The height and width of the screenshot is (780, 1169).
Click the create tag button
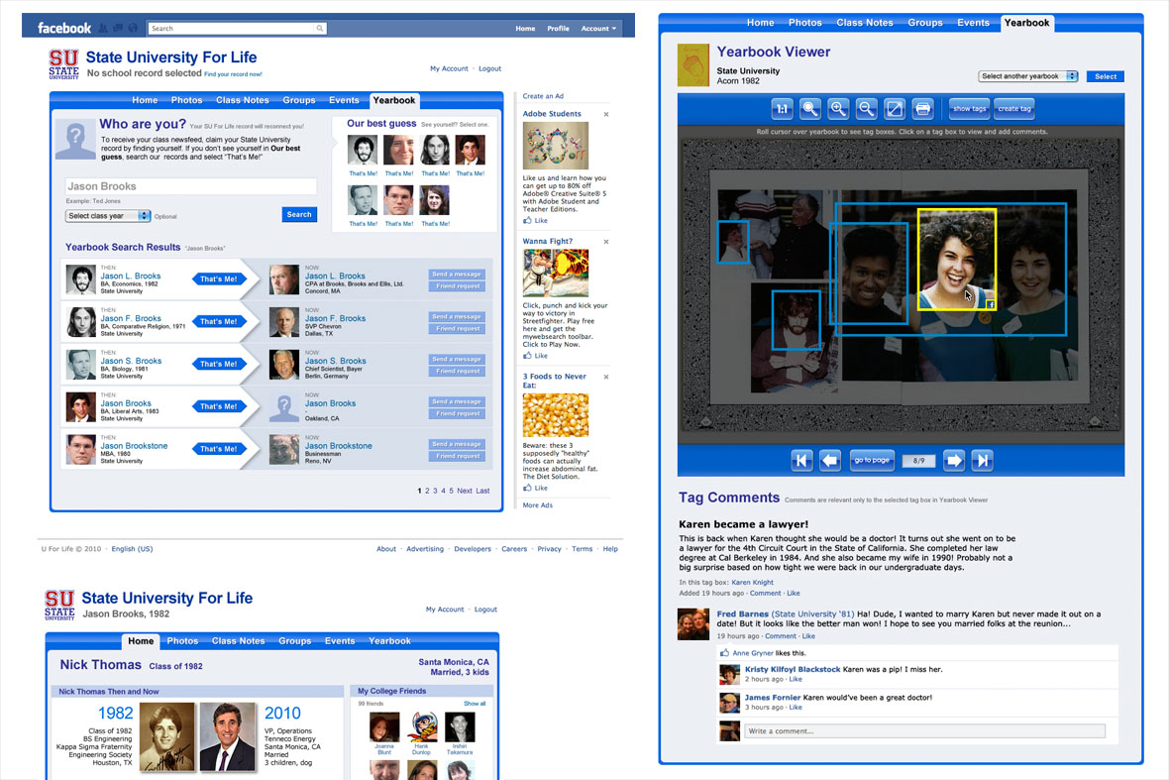click(x=1014, y=109)
